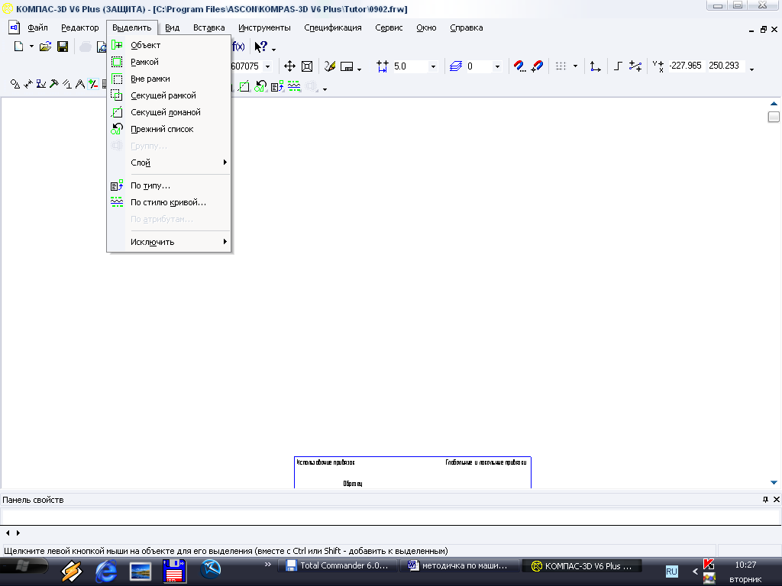Screen dimensions: 782x586
Task: Toggle the orthogonal drawing mode icon
Action: pos(618,66)
